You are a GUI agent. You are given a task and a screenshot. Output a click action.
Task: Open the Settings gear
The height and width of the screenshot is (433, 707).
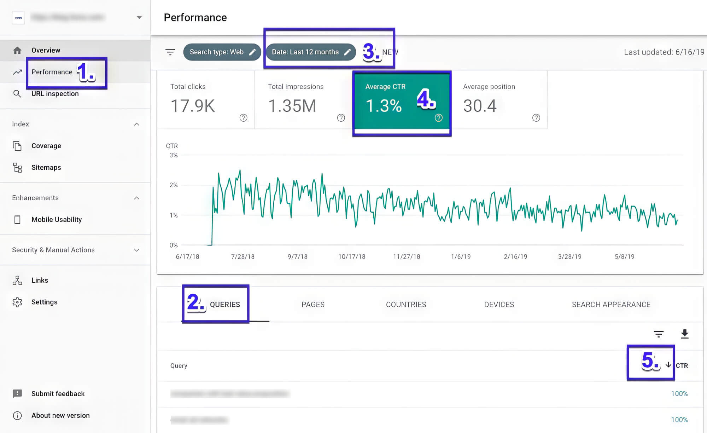pos(17,302)
